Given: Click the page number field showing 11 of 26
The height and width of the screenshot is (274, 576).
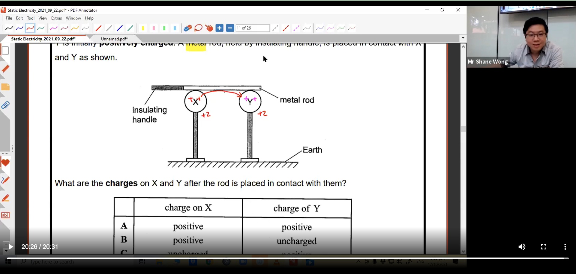Looking at the screenshot, I should pos(252,28).
